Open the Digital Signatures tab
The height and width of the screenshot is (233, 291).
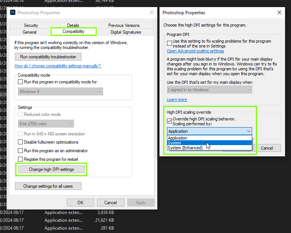[x=126, y=32]
